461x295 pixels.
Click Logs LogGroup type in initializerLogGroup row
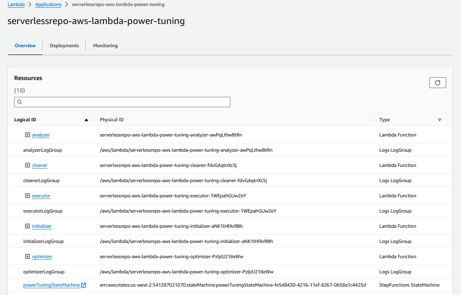coord(395,241)
